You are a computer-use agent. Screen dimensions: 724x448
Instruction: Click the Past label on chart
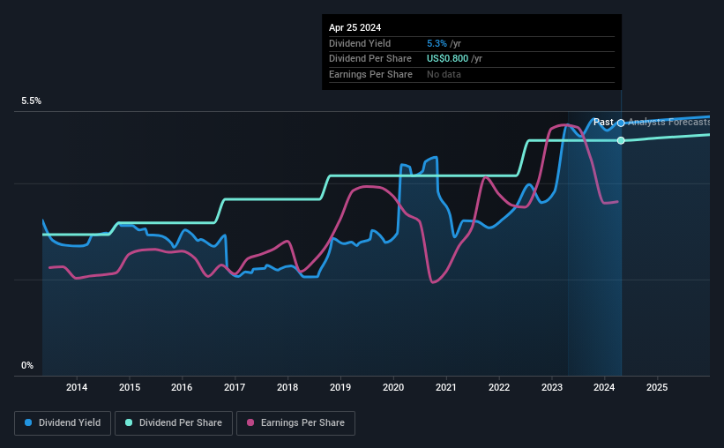pos(603,122)
